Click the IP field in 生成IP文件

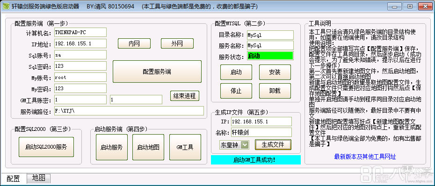[261, 122]
